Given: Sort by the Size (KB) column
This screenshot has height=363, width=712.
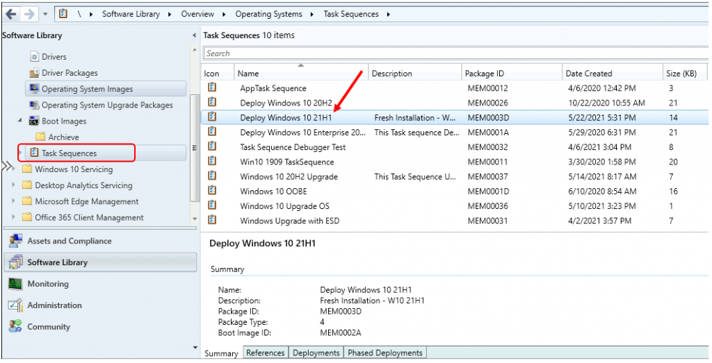Looking at the screenshot, I should point(685,73).
